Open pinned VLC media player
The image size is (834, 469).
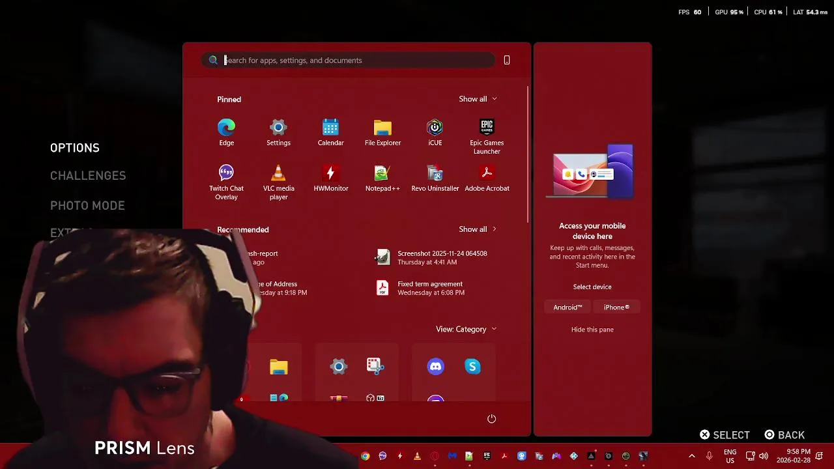tap(278, 182)
